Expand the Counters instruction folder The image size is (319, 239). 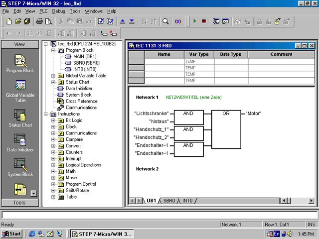click(53, 152)
